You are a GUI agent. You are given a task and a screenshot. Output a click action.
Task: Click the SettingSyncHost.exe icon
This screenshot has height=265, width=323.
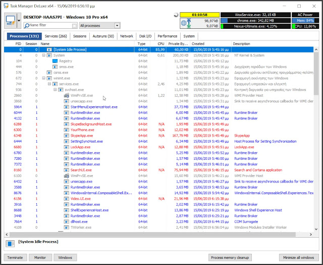click(x=66, y=142)
